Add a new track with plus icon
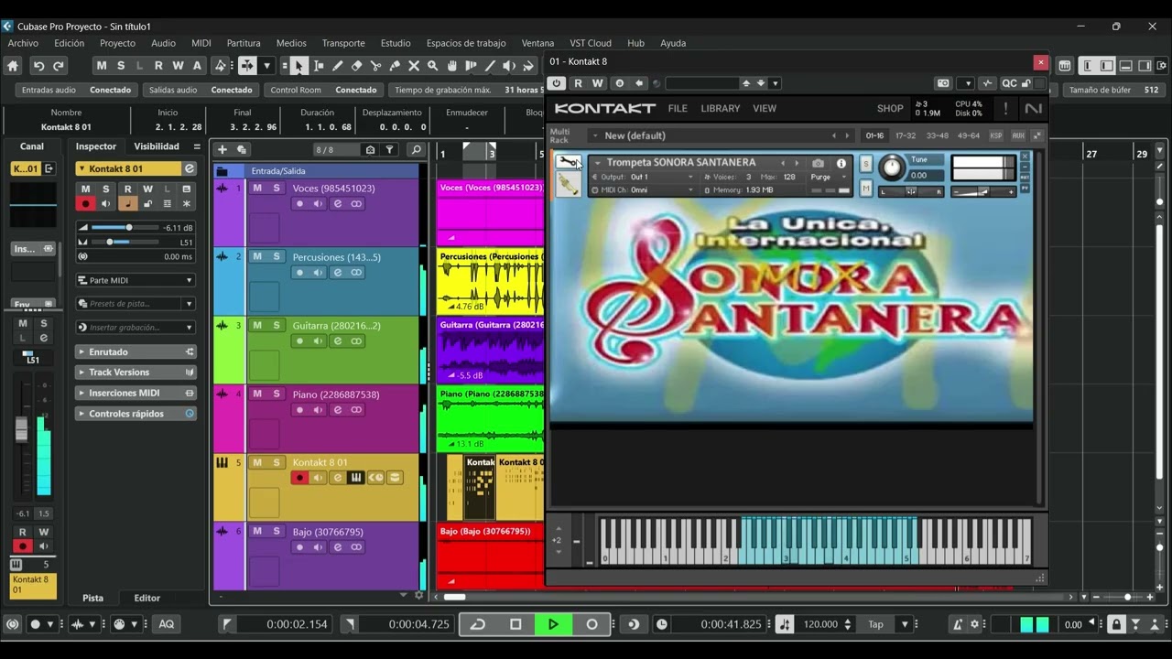Viewport: 1172px width, 659px height. 222,149
